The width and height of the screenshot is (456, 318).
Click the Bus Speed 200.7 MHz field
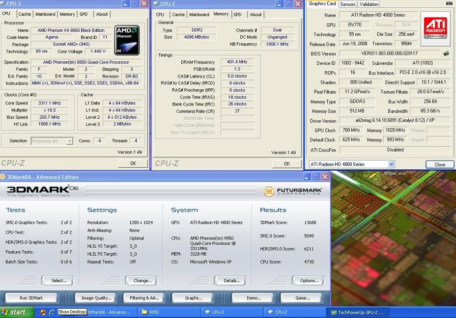click(x=50, y=117)
